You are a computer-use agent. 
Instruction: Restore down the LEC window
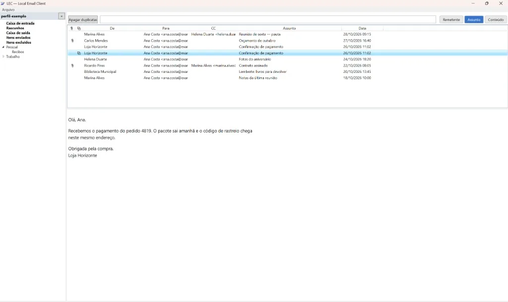[487, 3]
